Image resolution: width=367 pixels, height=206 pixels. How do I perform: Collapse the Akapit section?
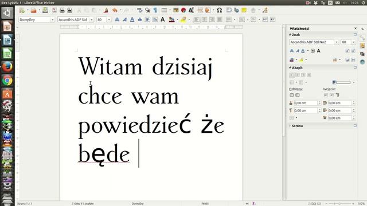tap(290, 68)
